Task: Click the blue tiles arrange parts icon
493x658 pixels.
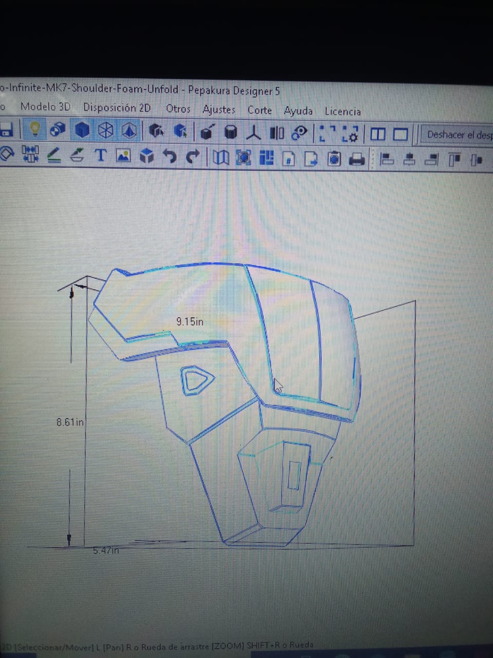Action: [267, 158]
